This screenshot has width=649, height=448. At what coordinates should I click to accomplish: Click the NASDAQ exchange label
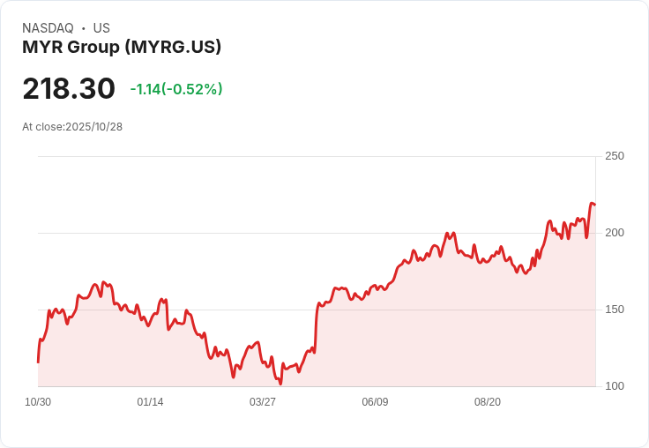click(x=48, y=28)
